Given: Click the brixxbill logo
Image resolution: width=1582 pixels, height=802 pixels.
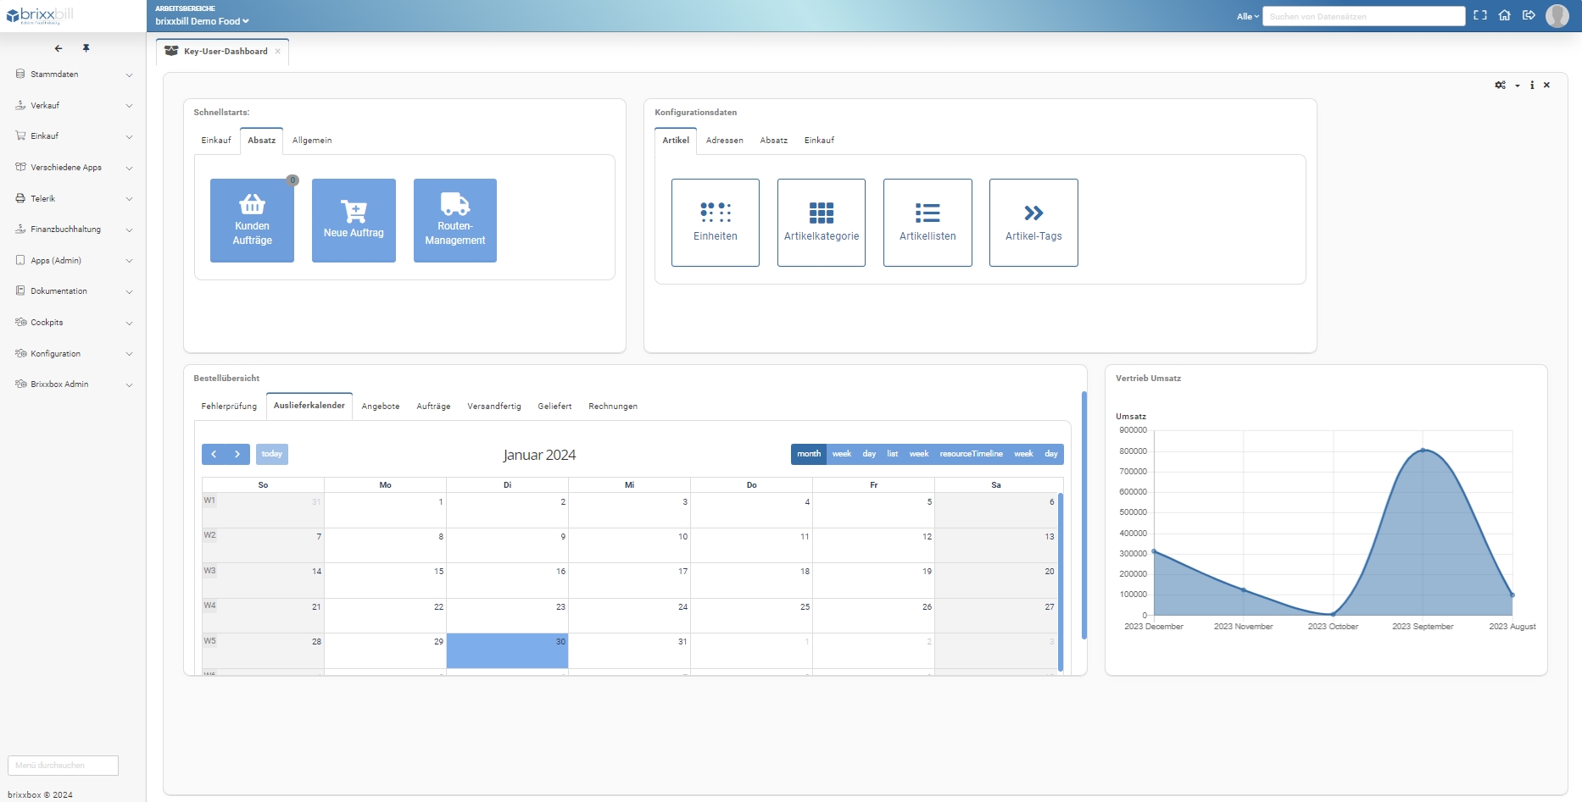Looking at the screenshot, I should click(x=40, y=15).
